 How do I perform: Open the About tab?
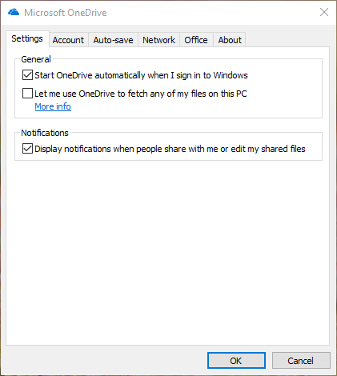(230, 40)
